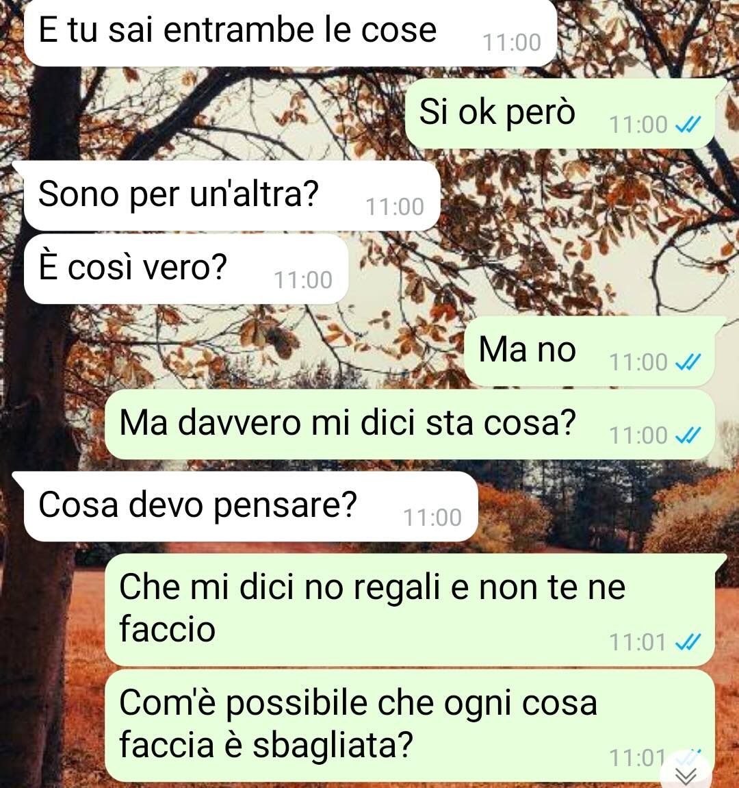Tap the 11:00 timestamp on 'E tu sai entrambe'
Viewport: 739px width, 788px height.
click(x=512, y=42)
